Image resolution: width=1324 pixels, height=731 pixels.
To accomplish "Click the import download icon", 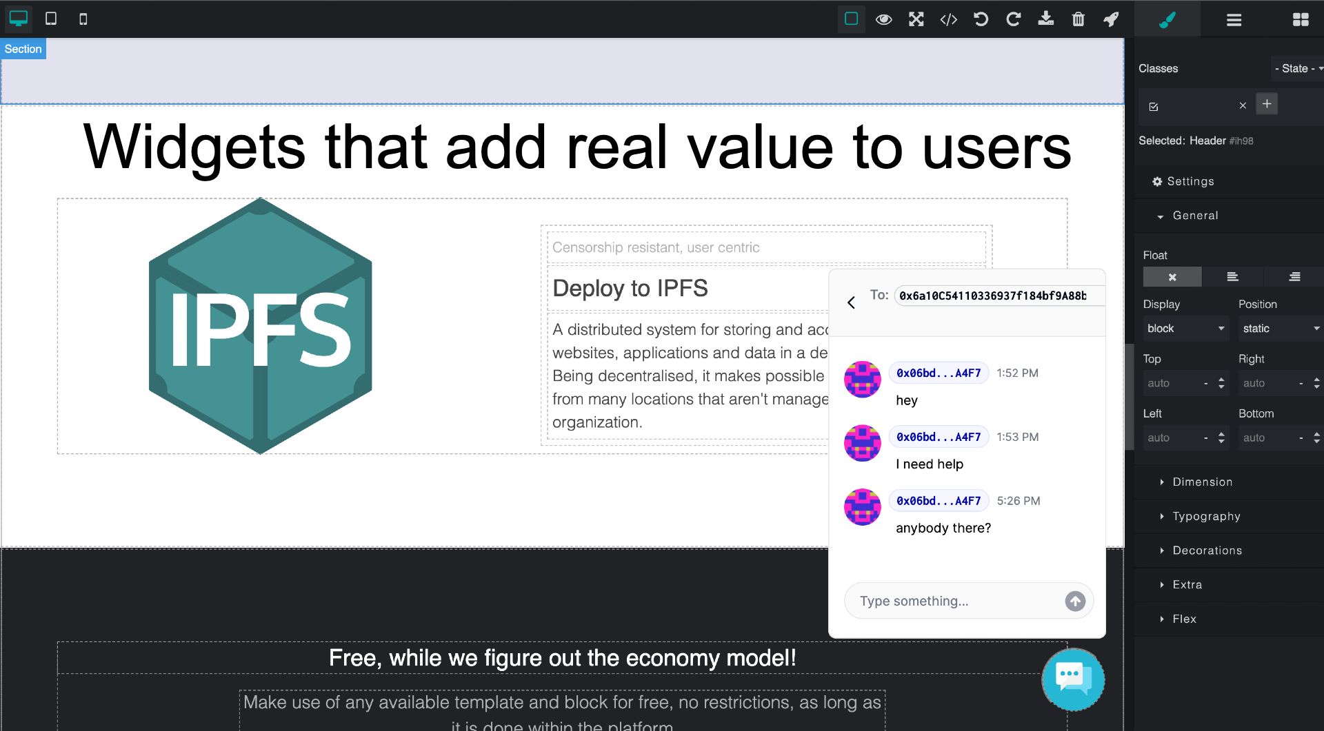I will tap(1046, 19).
